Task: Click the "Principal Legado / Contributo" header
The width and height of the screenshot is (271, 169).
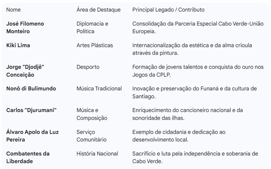Action: coord(168,10)
